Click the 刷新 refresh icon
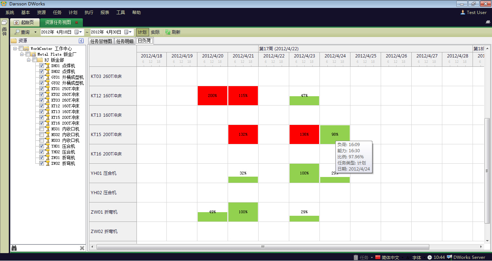This screenshot has height=261, width=492. 167,32
